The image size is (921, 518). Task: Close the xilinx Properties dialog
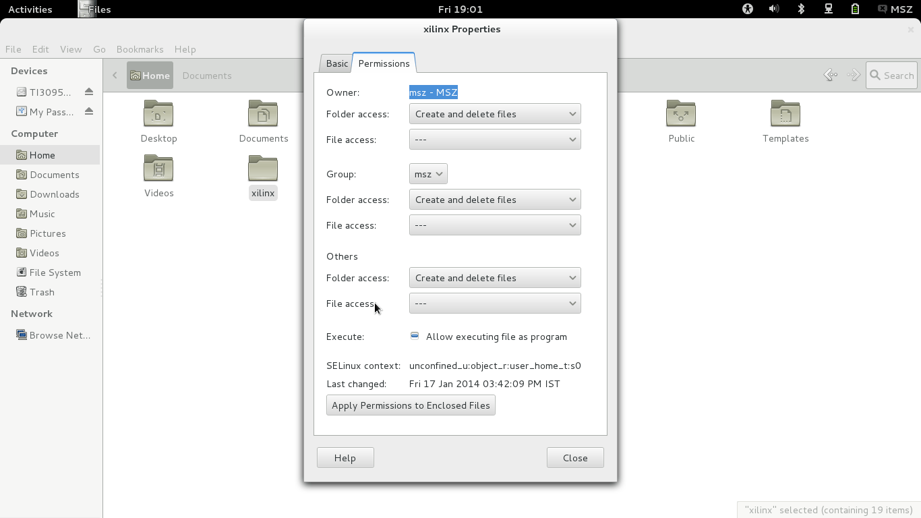(x=575, y=458)
